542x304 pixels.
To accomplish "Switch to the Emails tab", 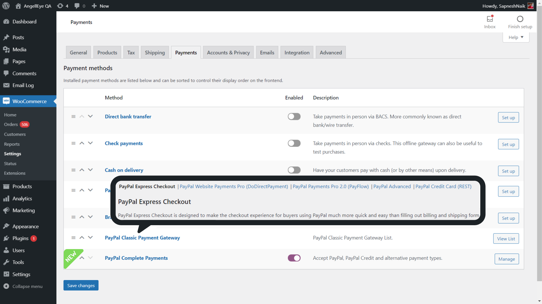I will point(267,52).
